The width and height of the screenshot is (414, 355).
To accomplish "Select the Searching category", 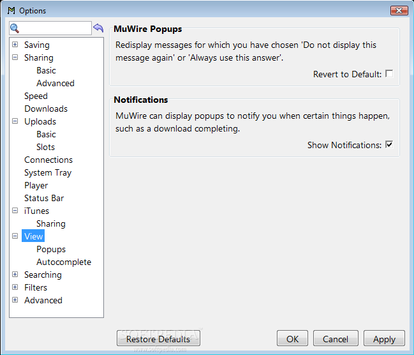I will coord(43,275).
